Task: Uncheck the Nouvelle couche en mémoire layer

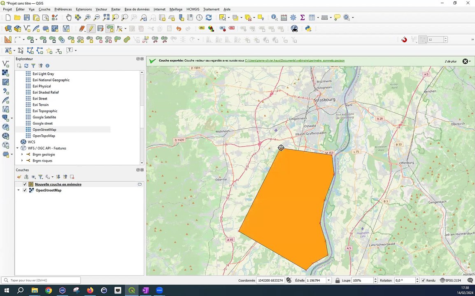Action: [x=25, y=184]
